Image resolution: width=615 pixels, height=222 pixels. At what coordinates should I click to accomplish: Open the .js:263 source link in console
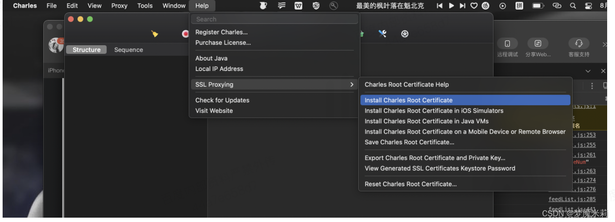tap(584, 171)
